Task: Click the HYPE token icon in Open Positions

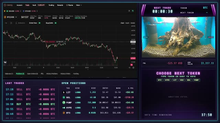Action: tap(64, 108)
